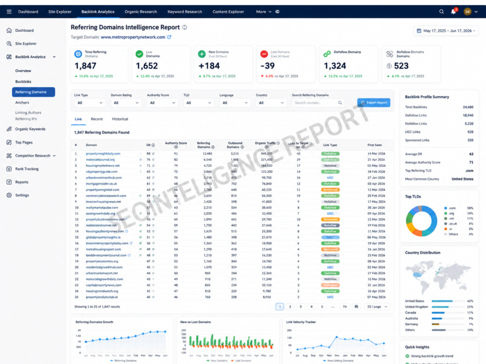Click the search icon in domain search
The width and height of the screenshot is (486, 364).
[x=340, y=103]
